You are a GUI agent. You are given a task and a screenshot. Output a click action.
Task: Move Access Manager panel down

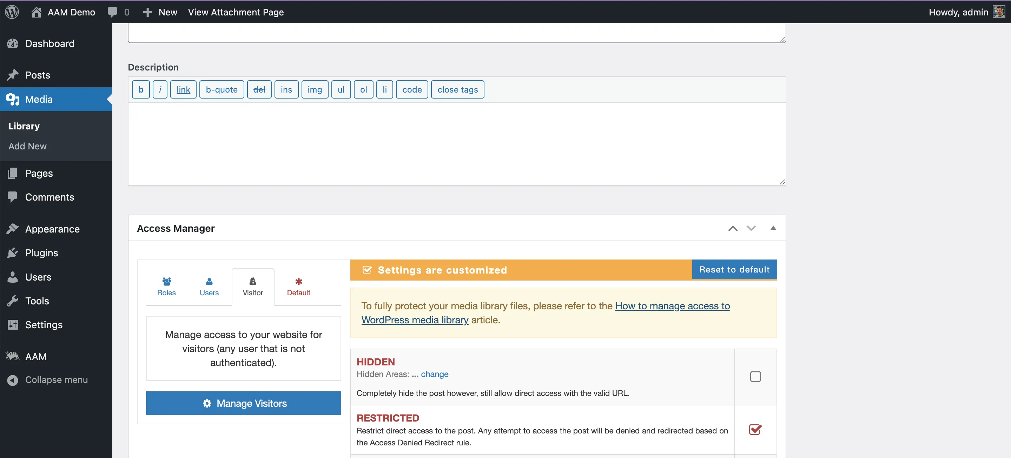751,228
